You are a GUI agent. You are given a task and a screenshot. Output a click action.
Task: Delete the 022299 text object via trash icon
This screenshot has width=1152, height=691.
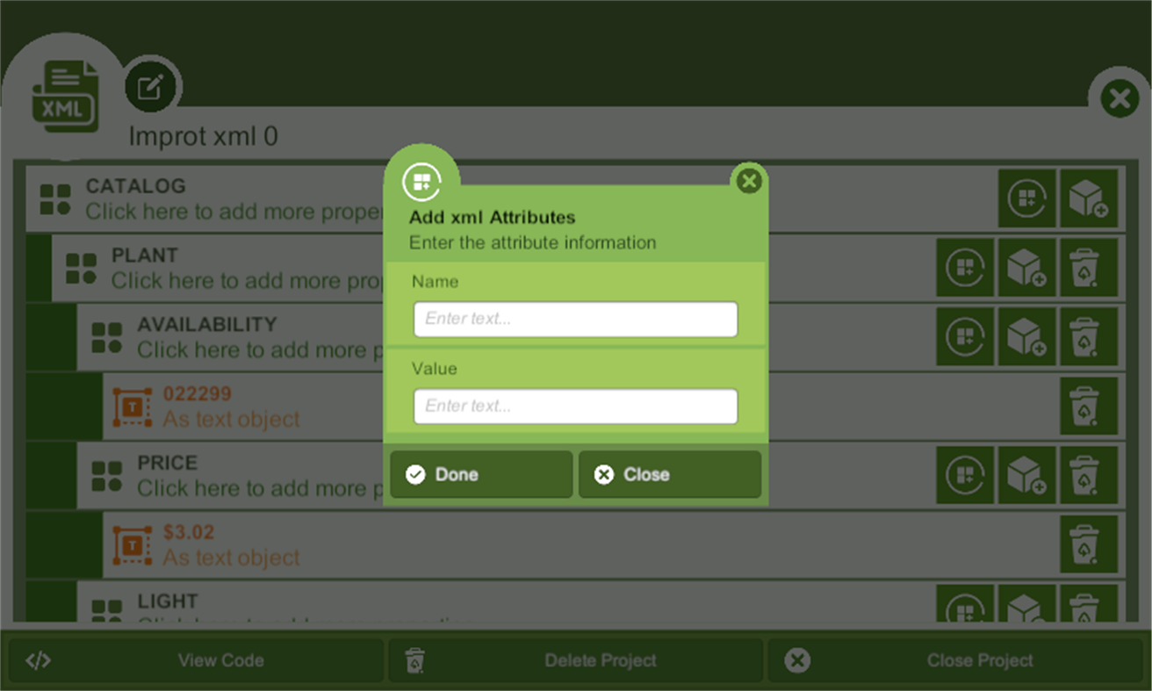coord(1089,406)
